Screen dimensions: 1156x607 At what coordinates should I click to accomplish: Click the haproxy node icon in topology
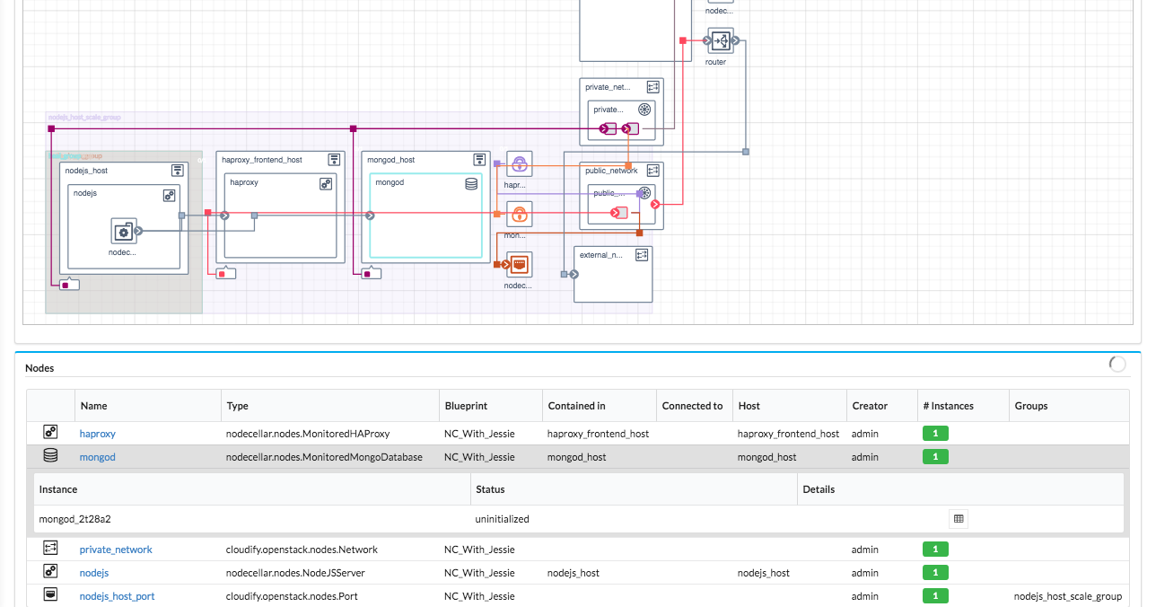tap(326, 183)
